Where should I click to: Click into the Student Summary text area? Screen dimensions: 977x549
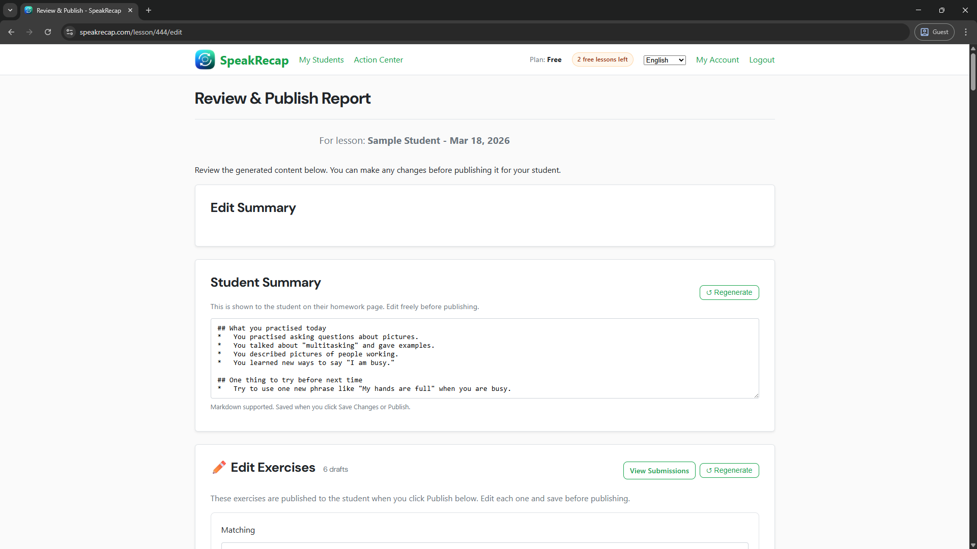click(484, 358)
